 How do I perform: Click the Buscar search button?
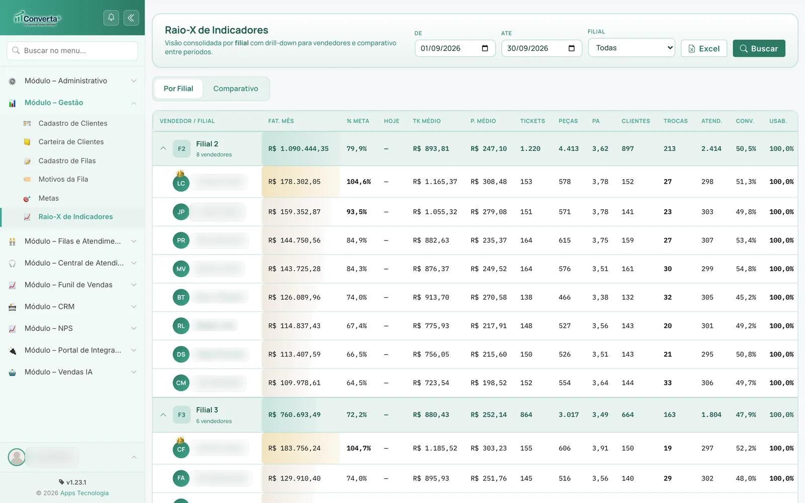coord(759,48)
